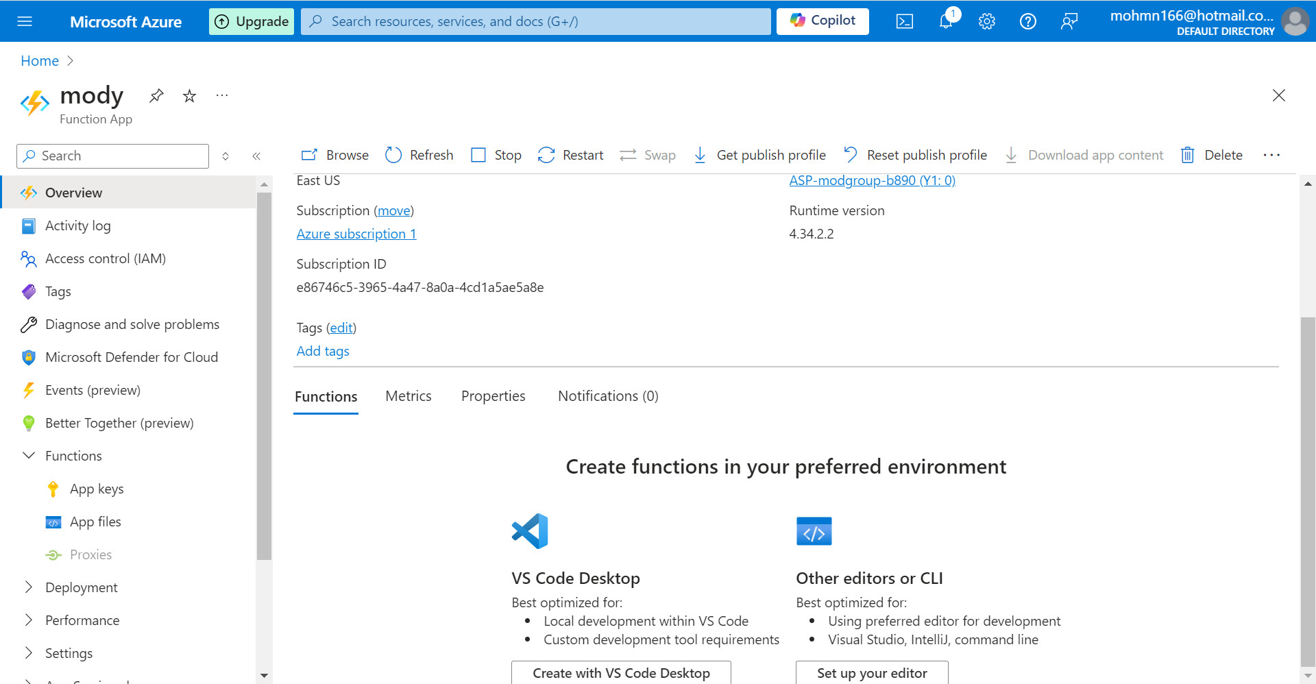Open the Help question mark icon
The image size is (1316, 684).
click(1028, 21)
